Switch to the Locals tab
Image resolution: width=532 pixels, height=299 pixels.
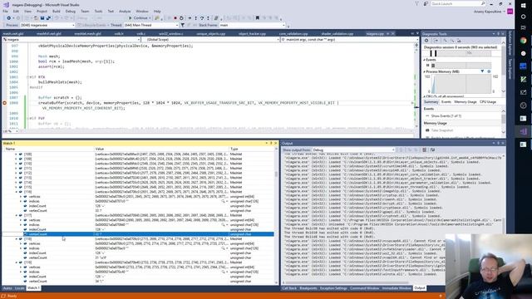tap(20, 288)
